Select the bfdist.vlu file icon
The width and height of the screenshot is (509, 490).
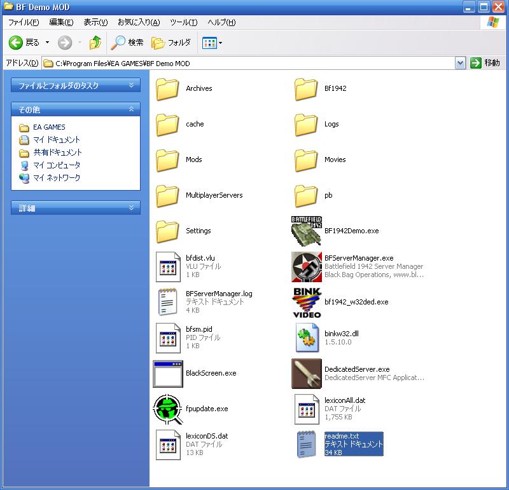click(x=168, y=266)
